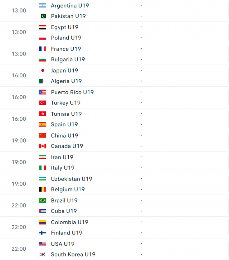Open the Colombia U19 team link
Viewport: 229px width, 260px height.
tap(70, 222)
